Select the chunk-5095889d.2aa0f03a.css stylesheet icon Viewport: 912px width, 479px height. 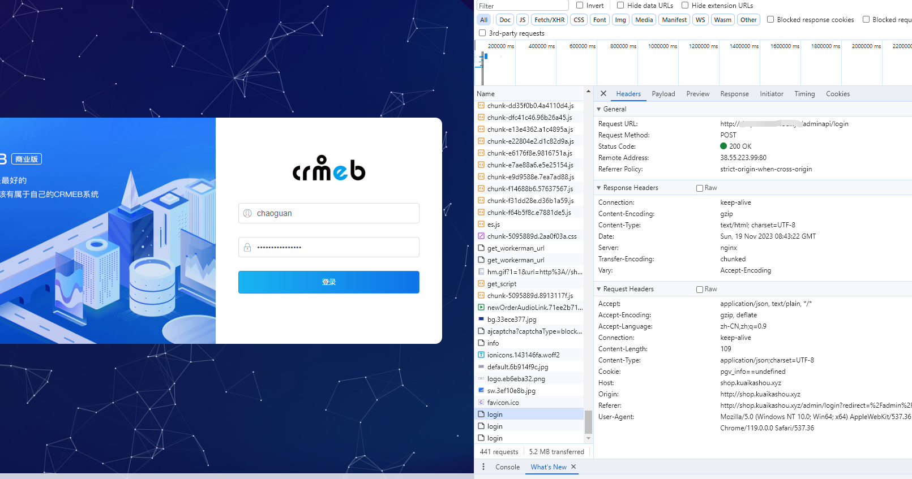tap(481, 236)
